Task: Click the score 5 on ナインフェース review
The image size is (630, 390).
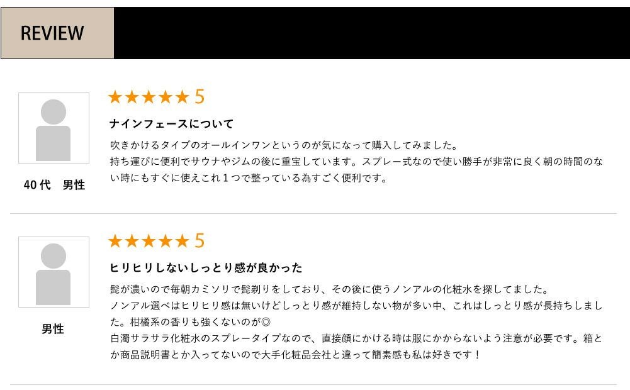Action: coord(200,97)
